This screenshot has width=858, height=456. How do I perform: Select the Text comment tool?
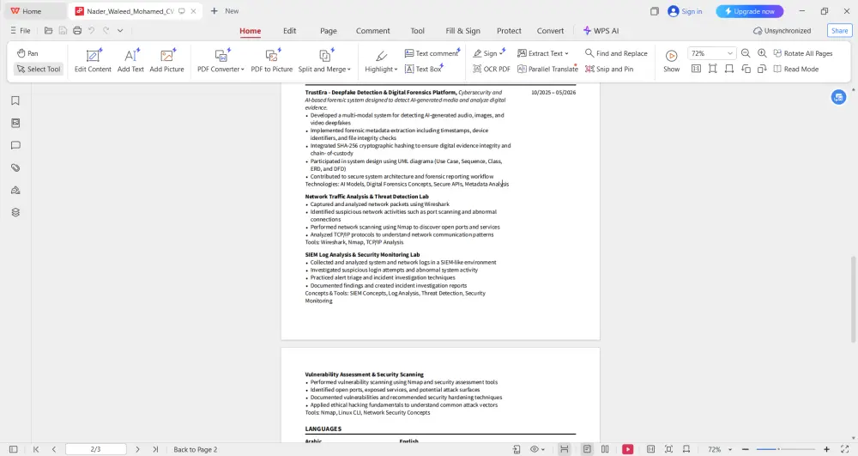432,53
